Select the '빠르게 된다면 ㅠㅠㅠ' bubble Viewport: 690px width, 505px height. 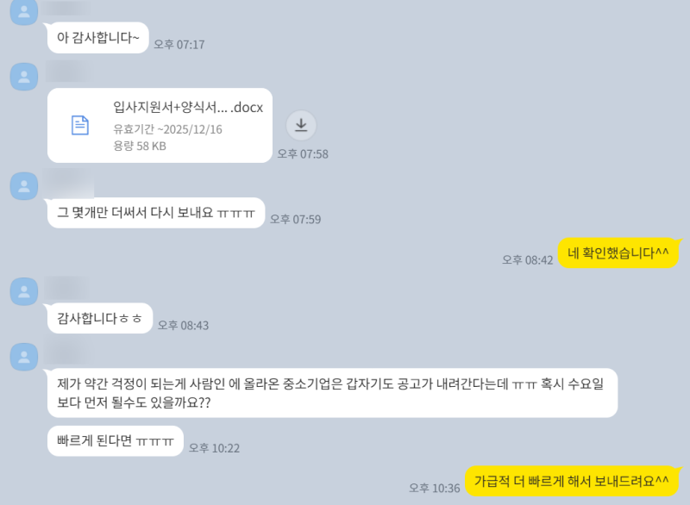pos(116,441)
